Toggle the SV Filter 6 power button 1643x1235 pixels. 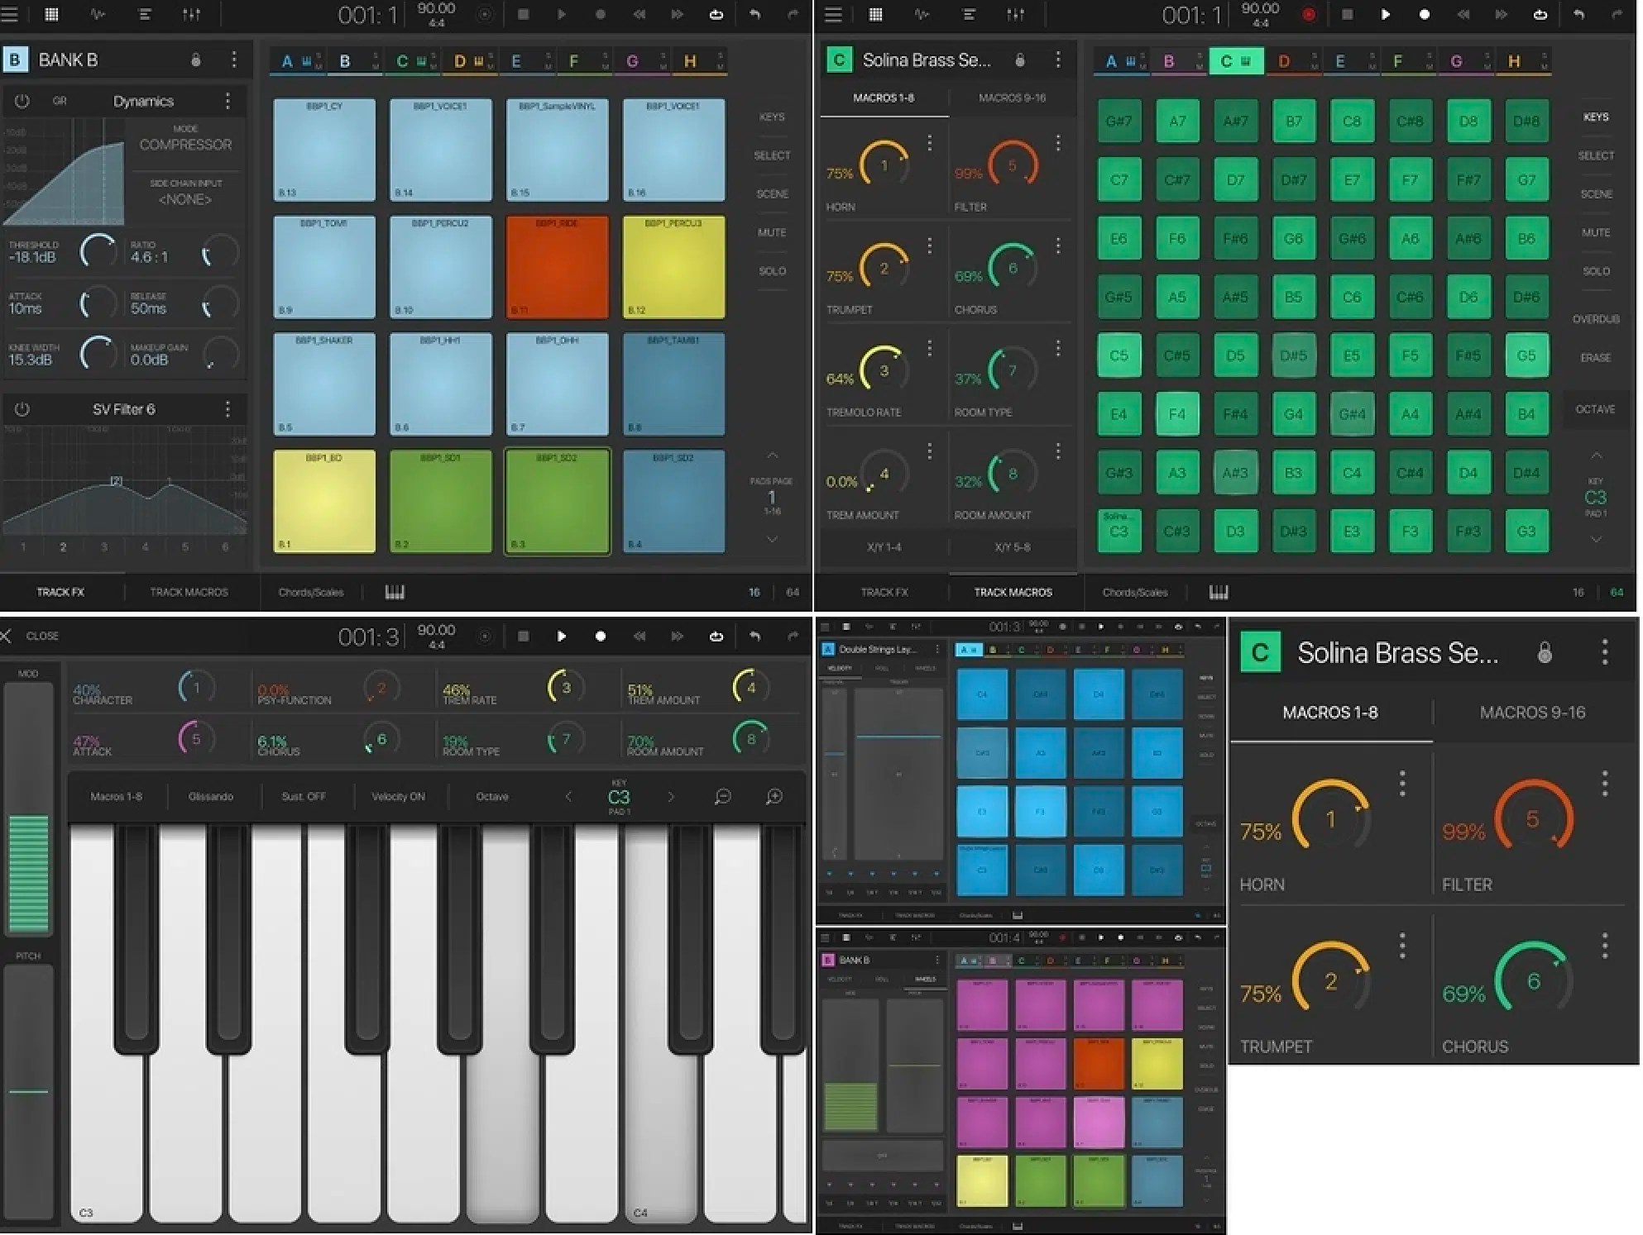(22, 408)
